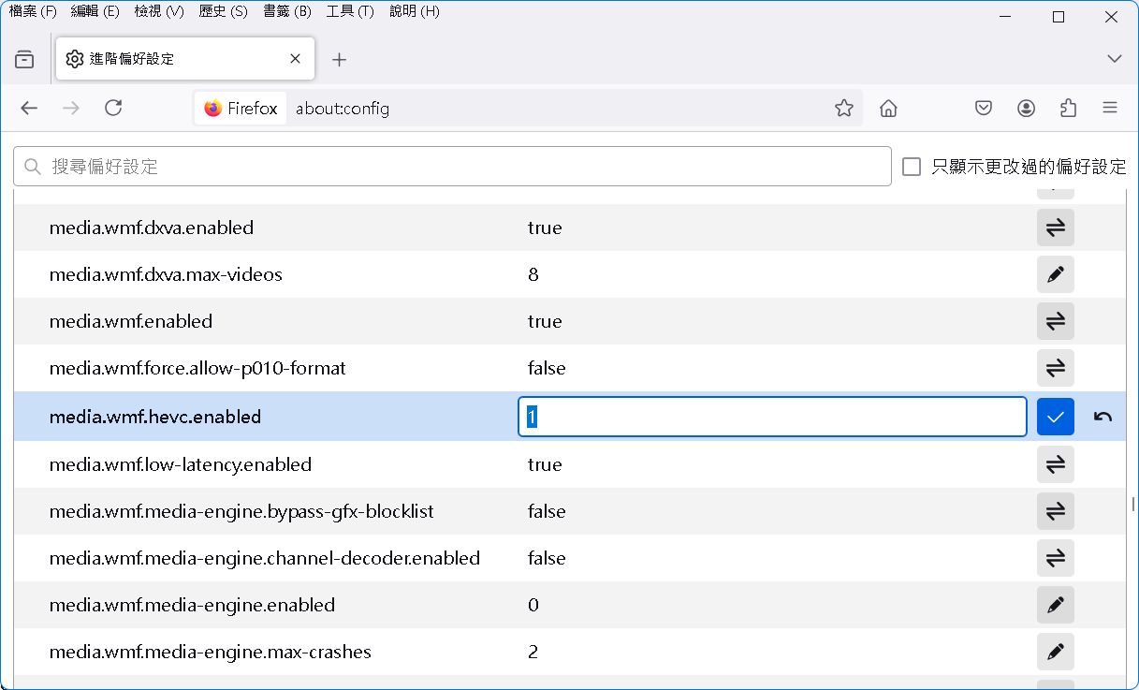Click the about:config address bar text

[343, 108]
